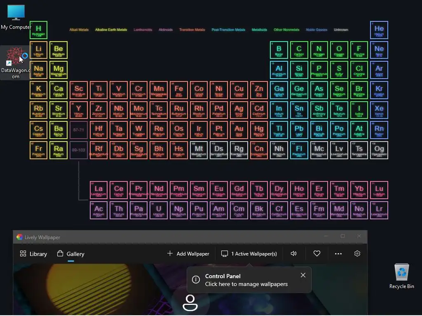Click the Lively Wallpaper app logo in title bar
422x316 pixels.
(19, 237)
